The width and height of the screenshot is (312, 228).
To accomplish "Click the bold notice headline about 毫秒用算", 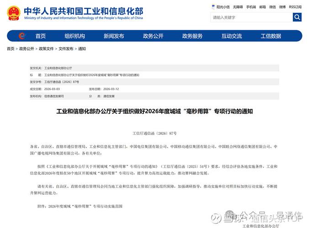I will click(x=154, y=111).
